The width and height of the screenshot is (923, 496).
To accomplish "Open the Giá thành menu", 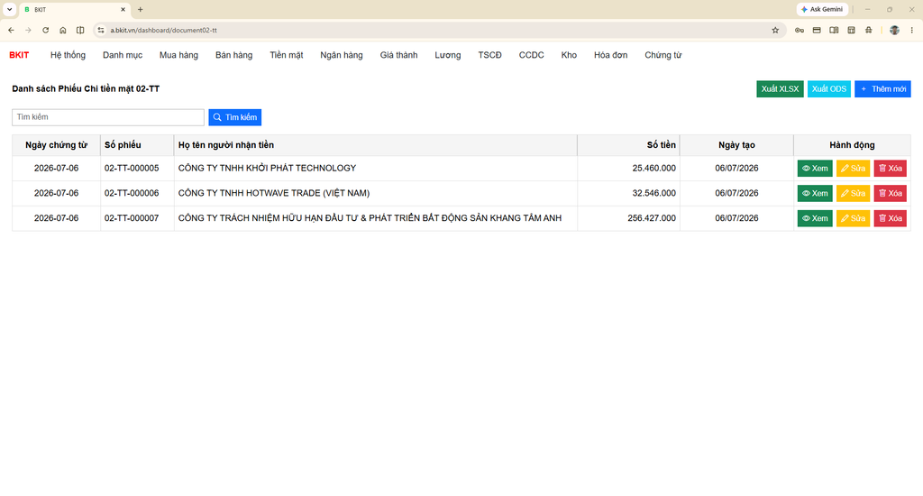I will point(398,55).
